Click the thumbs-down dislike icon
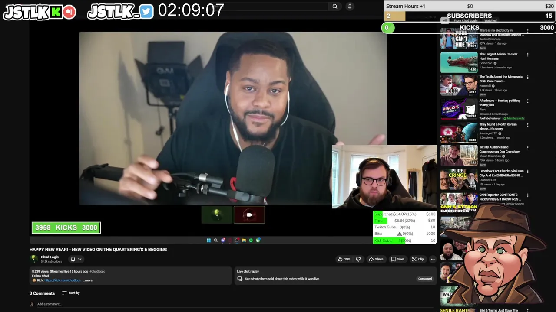556x312 pixels. (x=358, y=259)
